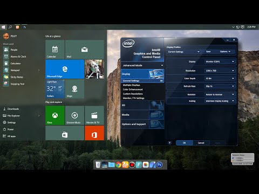Click the Windows Start button
This screenshot has height=194, width=259.
(x=3, y=27)
